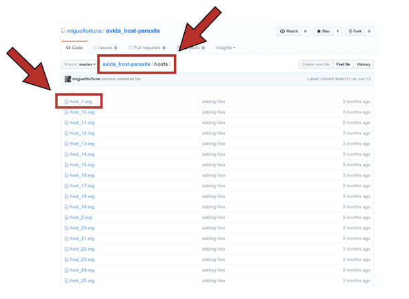Click the file icon beside host_10.org
This screenshot has height=299, width=409.
click(66, 112)
